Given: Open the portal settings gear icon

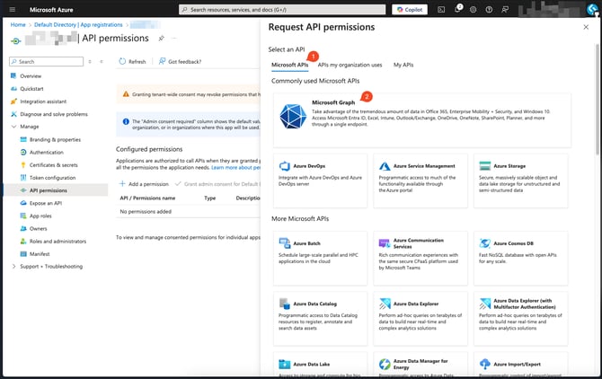Looking at the screenshot, I should [x=473, y=9].
